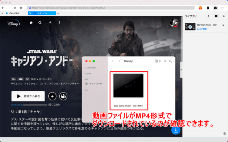Go forward in Finder Disney window

(119, 61)
